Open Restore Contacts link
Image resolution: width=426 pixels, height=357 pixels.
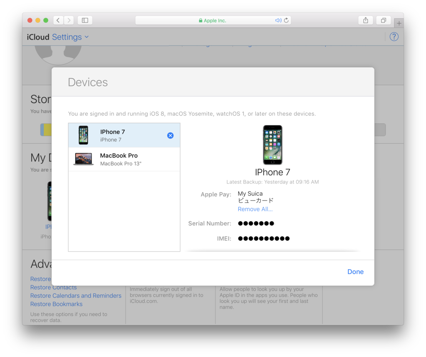pyautogui.click(x=54, y=288)
